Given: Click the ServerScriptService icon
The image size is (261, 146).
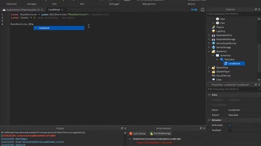Looking at the screenshot, I should 213,43.
